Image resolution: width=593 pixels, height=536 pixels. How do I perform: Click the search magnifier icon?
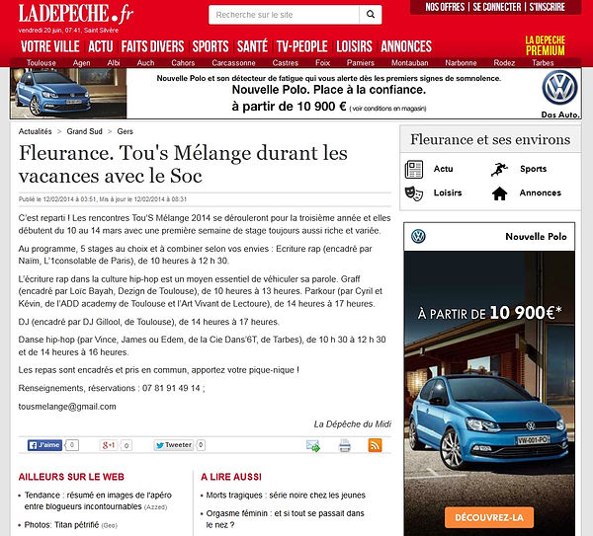click(371, 15)
